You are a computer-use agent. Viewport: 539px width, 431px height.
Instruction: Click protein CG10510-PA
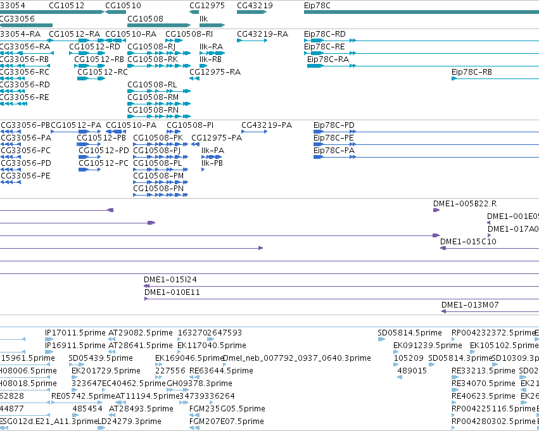pyautogui.click(x=131, y=125)
